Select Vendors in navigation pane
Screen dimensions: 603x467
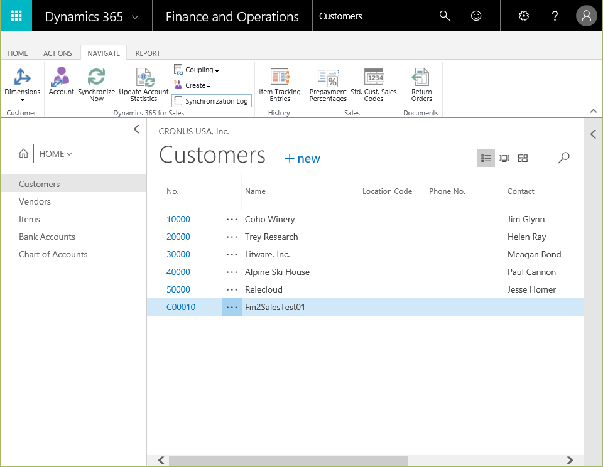pyautogui.click(x=35, y=201)
